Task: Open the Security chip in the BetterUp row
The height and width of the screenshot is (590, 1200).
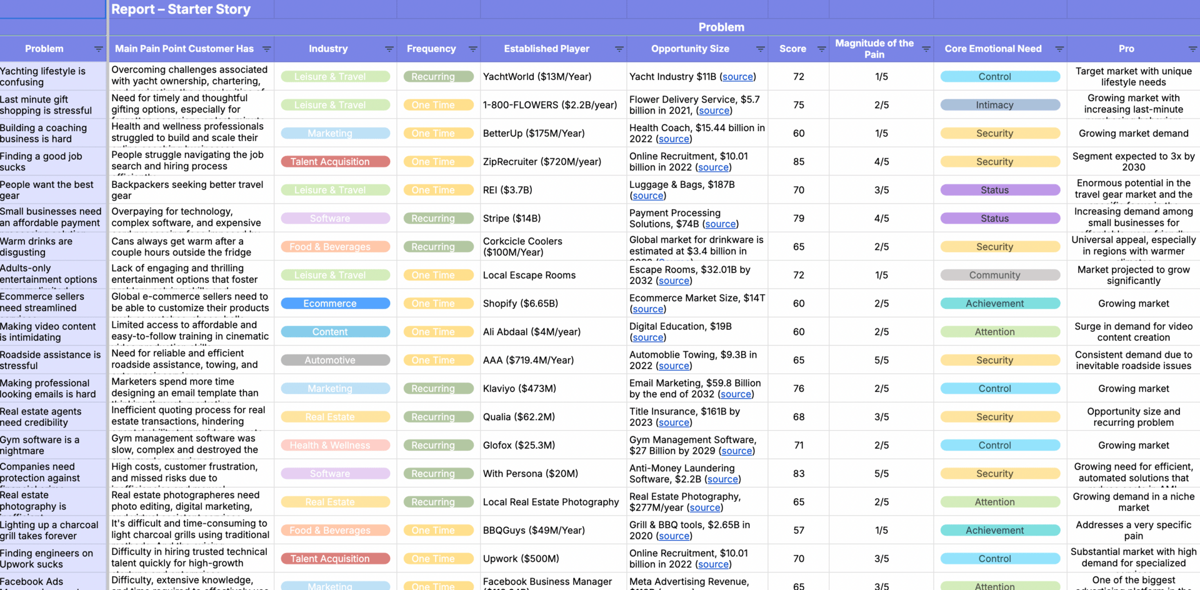Action: click(x=1000, y=134)
